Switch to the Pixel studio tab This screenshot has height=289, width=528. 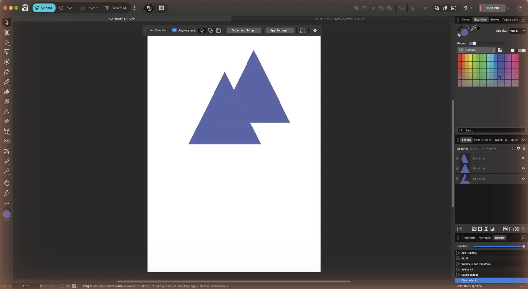(x=66, y=8)
